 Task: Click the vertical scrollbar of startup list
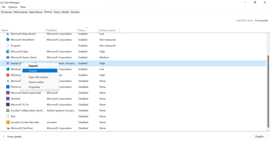pos(268,91)
